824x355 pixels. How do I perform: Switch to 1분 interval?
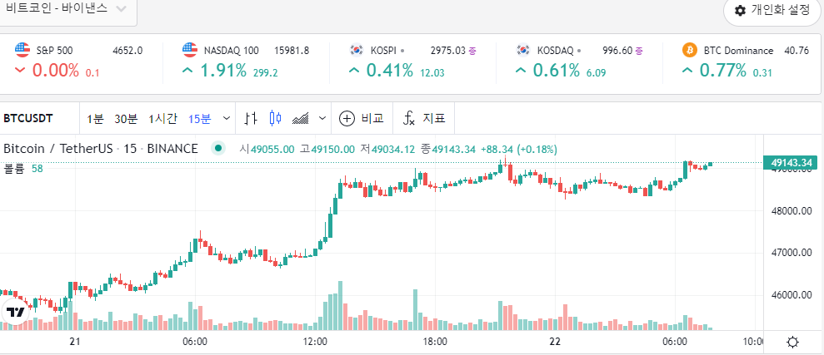coord(95,119)
